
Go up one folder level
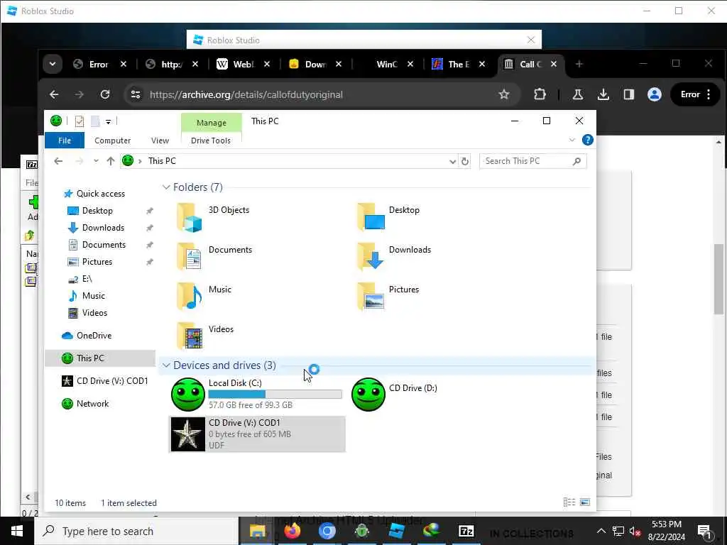110,161
